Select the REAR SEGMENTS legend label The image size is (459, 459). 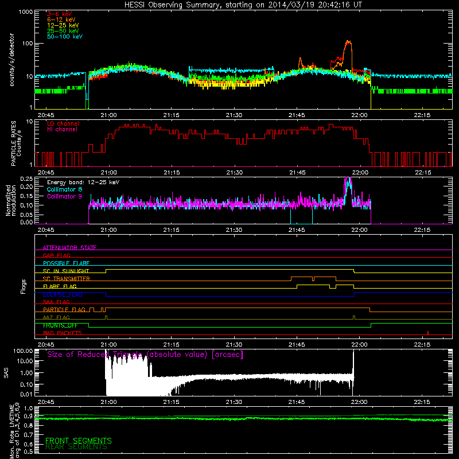(x=76, y=447)
